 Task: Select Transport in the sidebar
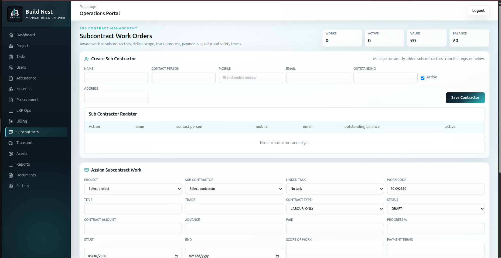(36, 143)
